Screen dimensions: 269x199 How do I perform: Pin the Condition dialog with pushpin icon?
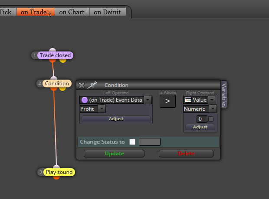click(92, 85)
